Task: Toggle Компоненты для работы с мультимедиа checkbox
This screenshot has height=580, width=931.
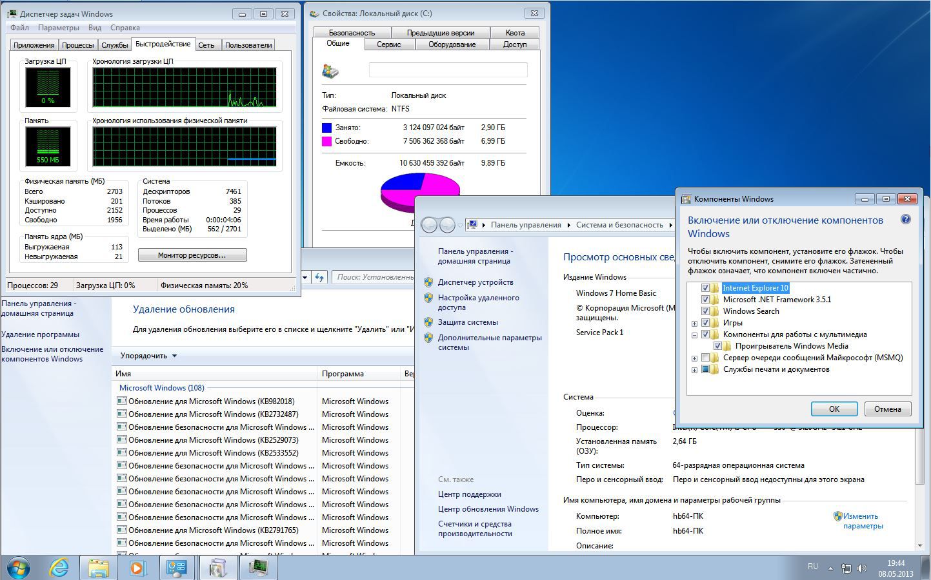Action: tap(705, 334)
